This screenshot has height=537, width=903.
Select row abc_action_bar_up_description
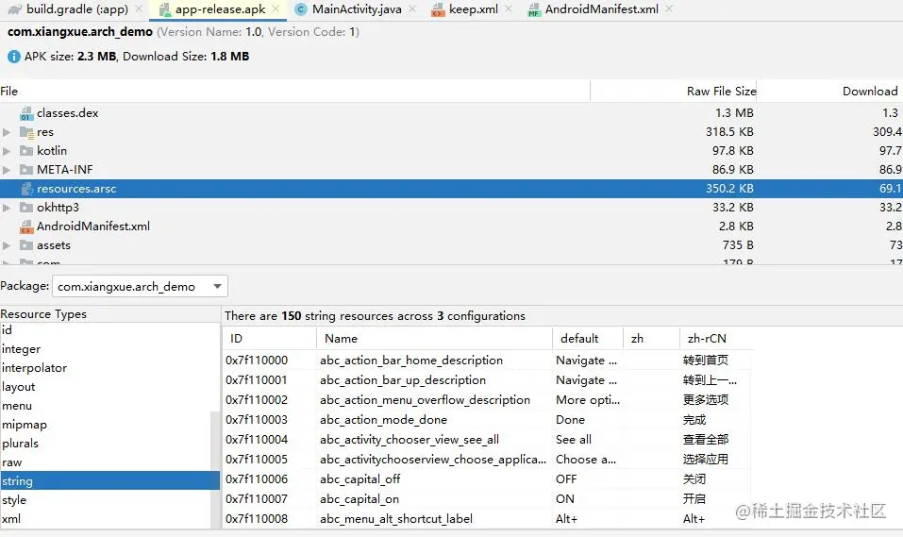coord(487,380)
